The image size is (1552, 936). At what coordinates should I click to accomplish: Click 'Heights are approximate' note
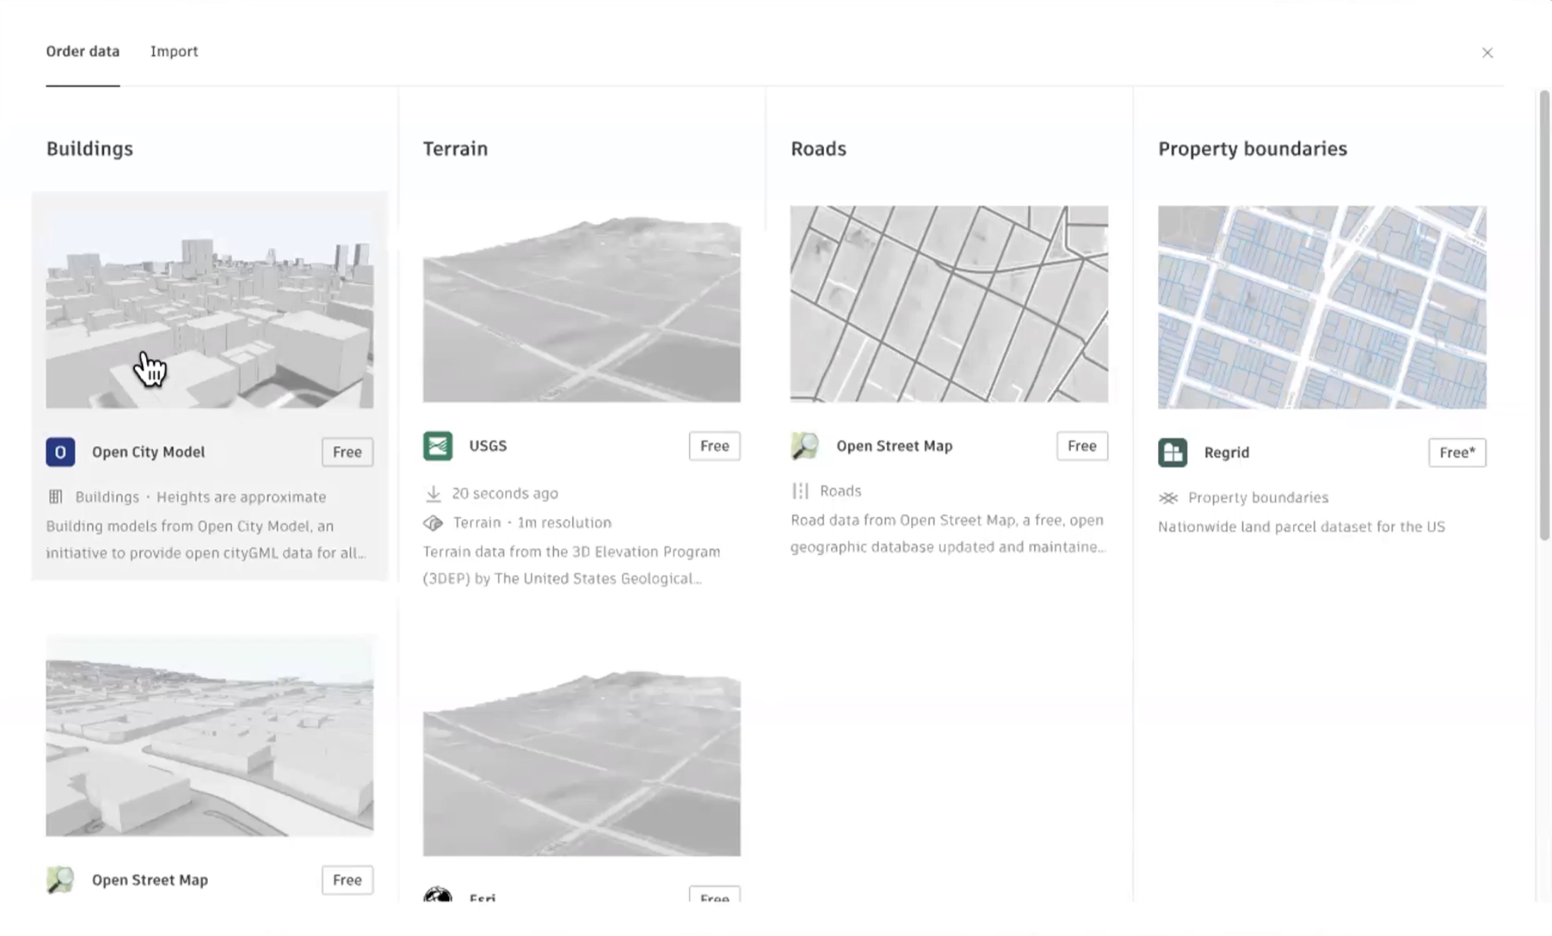click(x=241, y=497)
